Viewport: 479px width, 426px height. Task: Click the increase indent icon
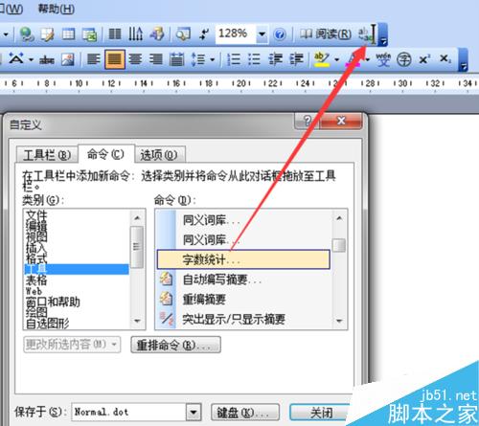[x=296, y=59]
